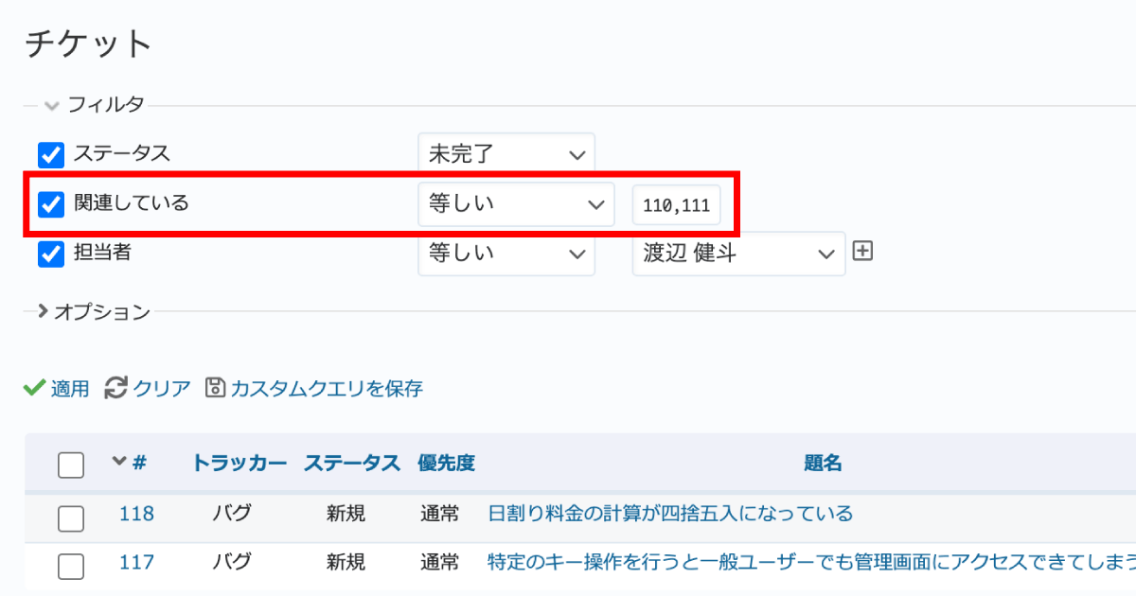Click the green checkmark apply icon
The height and width of the screenshot is (596, 1136).
click(34, 388)
